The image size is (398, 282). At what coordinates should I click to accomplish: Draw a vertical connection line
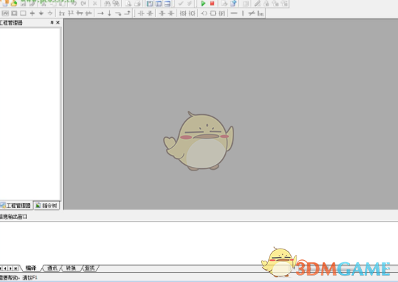[x=243, y=13]
